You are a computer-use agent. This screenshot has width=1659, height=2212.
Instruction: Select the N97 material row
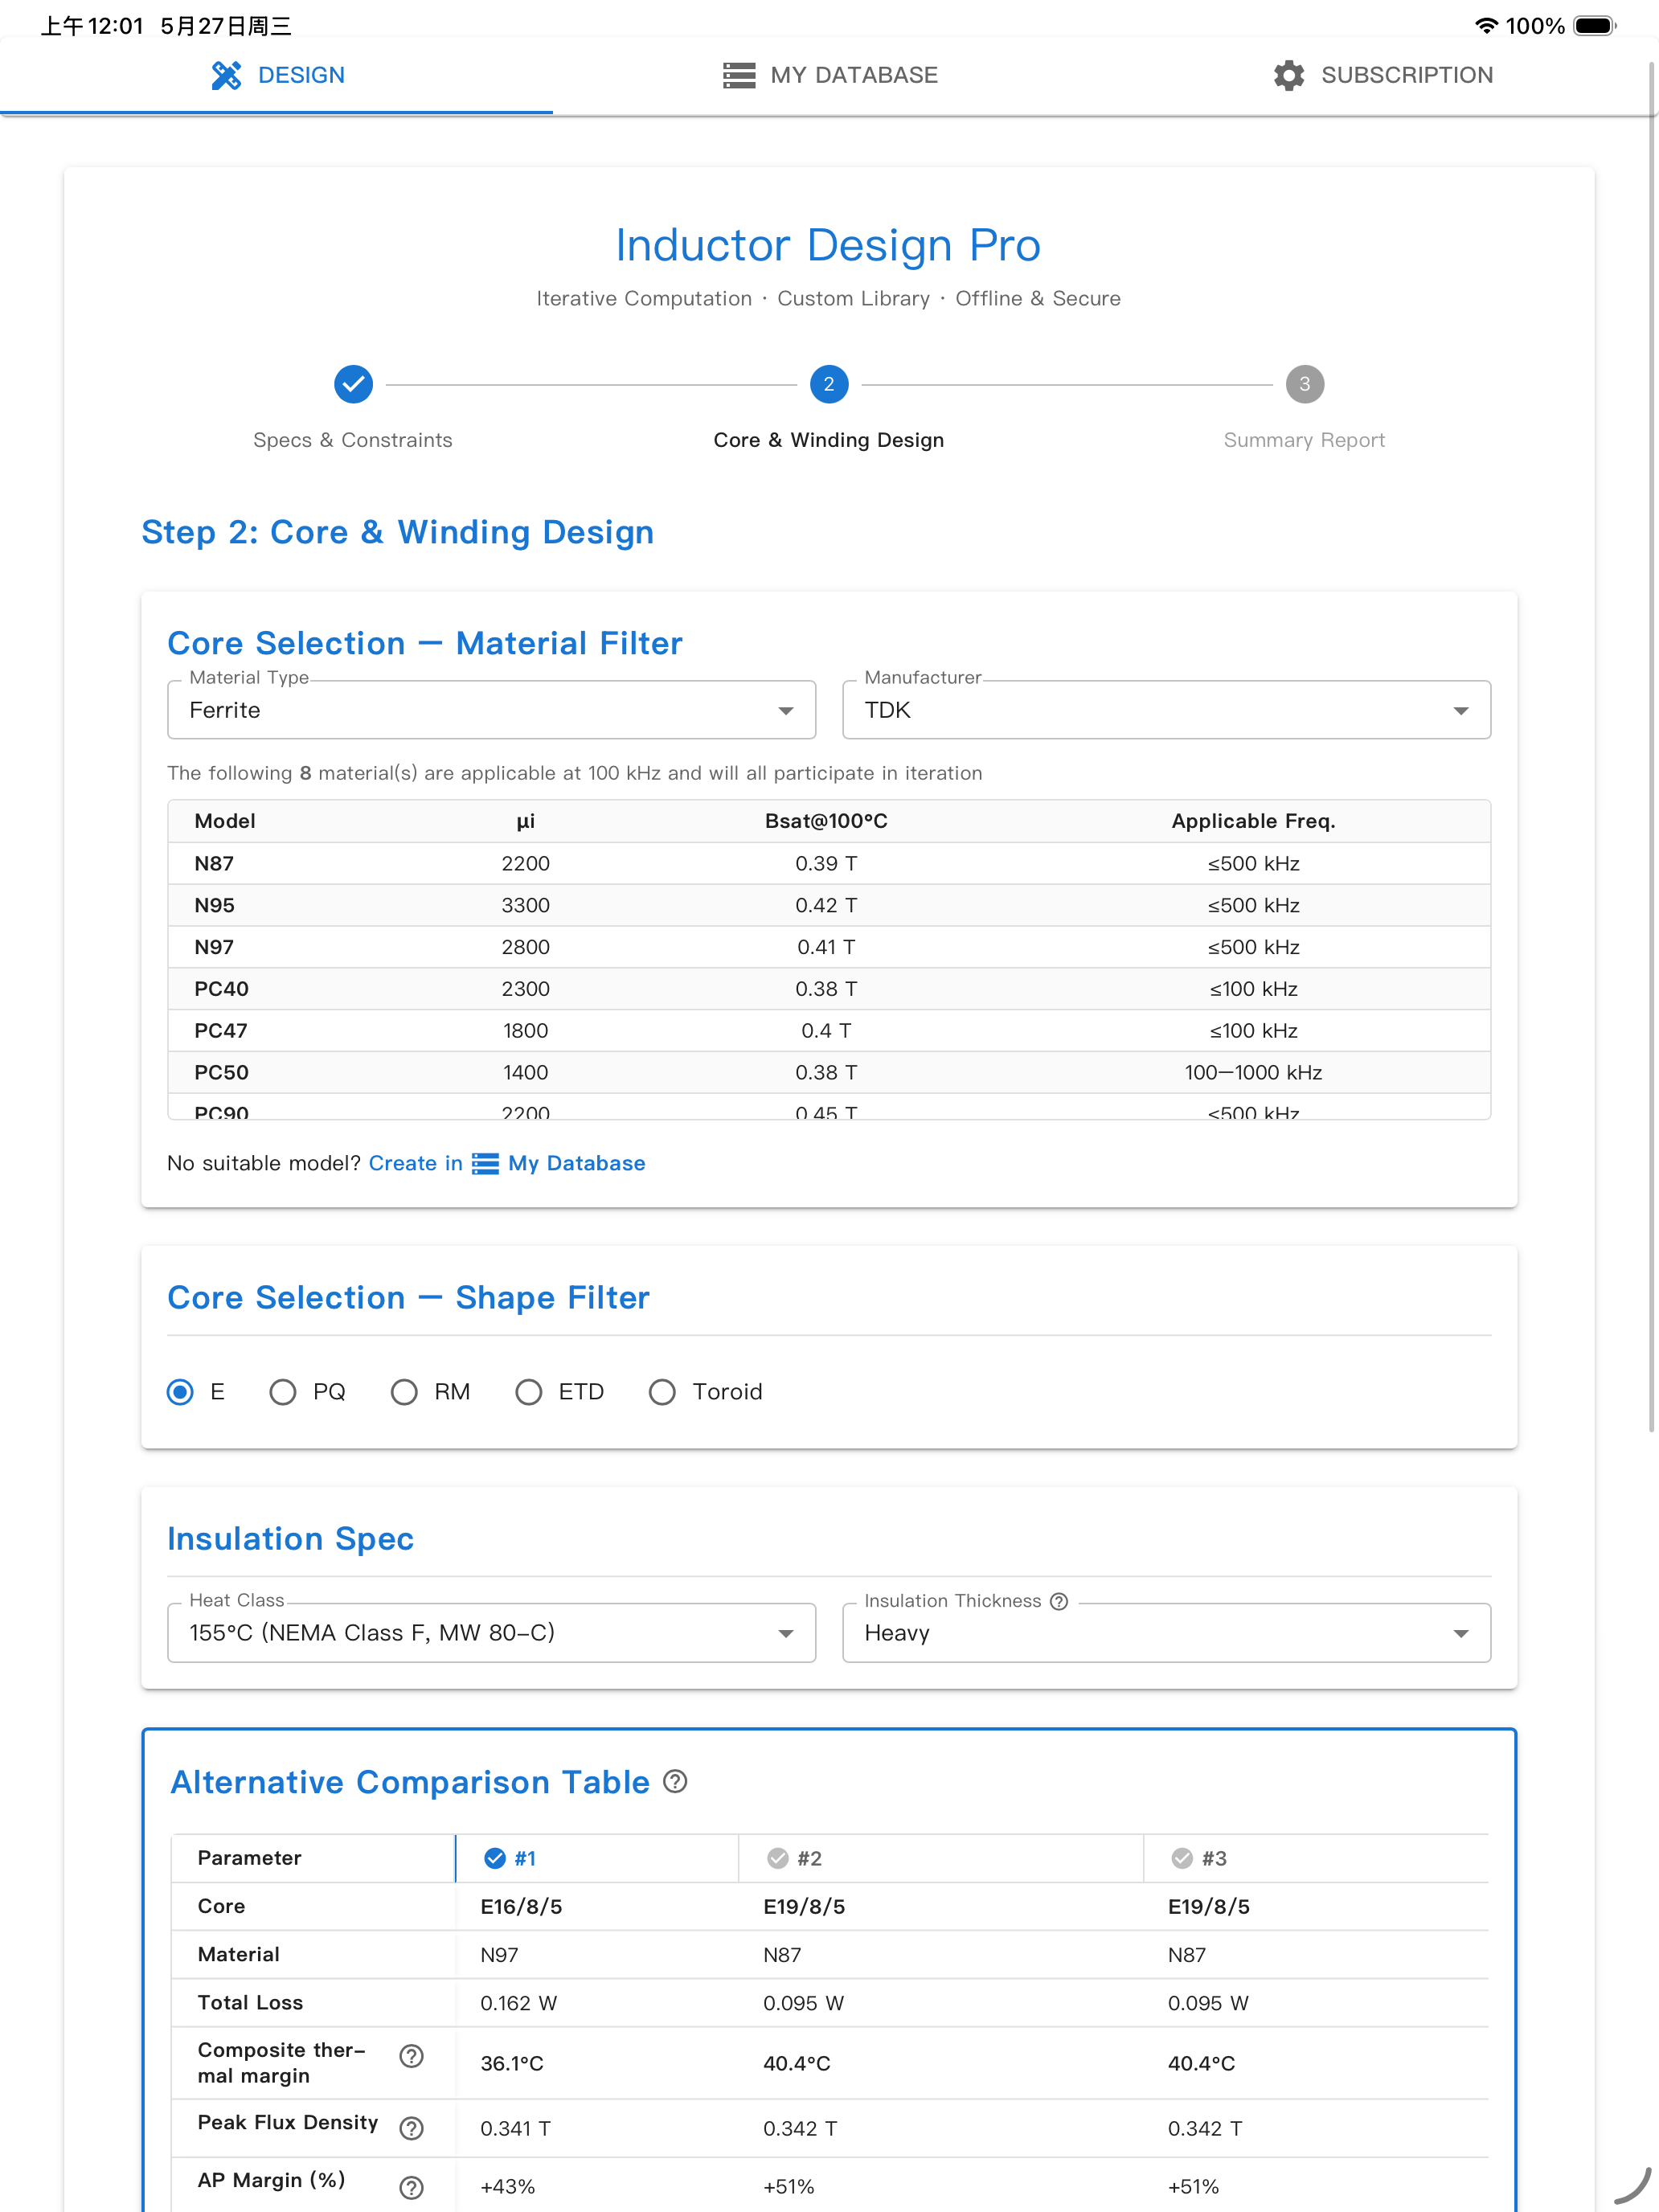coord(829,947)
